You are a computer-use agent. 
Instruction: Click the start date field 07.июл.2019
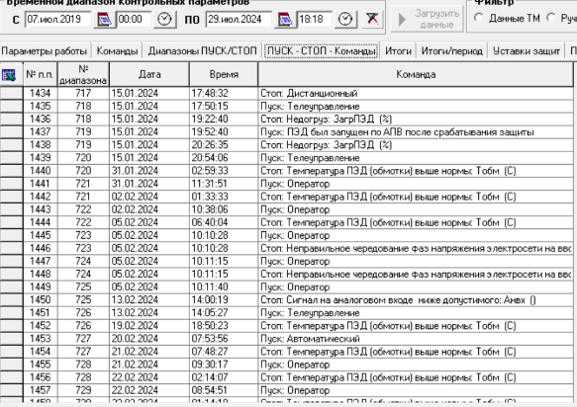pos(57,19)
